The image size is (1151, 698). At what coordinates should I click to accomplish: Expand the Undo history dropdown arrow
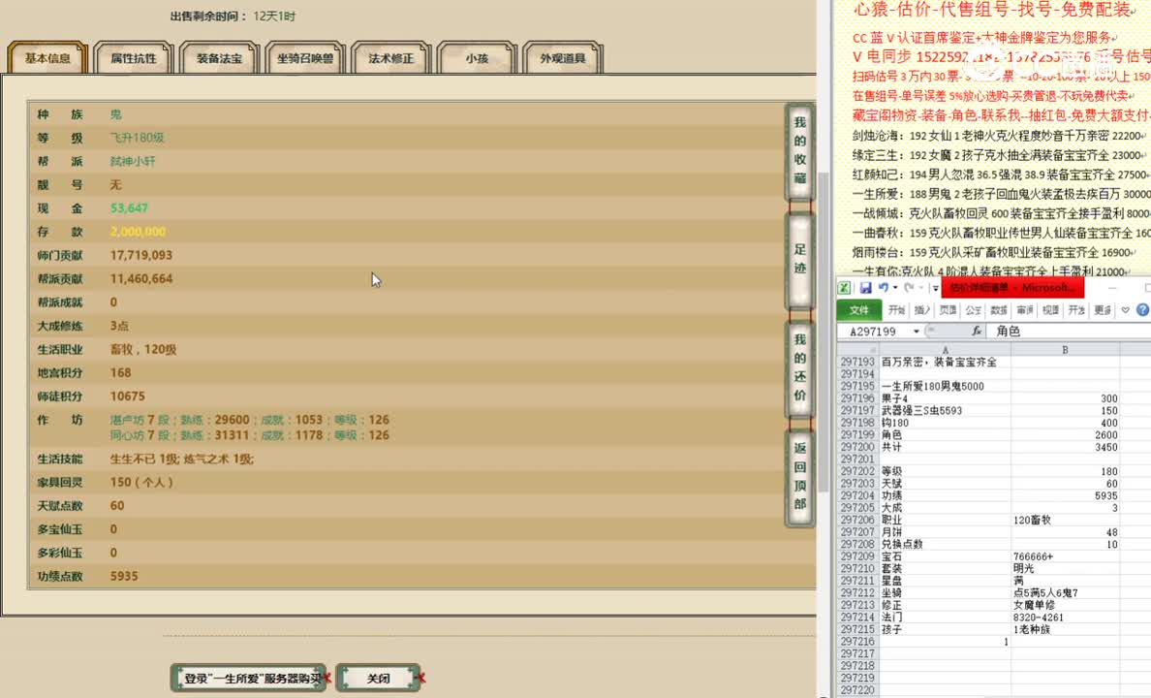click(x=894, y=287)
